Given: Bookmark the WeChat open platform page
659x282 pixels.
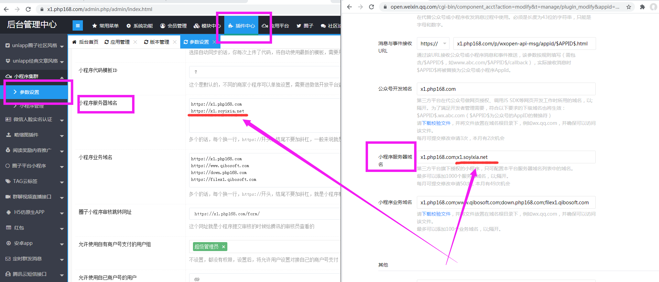Looking at the screenshot, I should [x=629, y=7].
